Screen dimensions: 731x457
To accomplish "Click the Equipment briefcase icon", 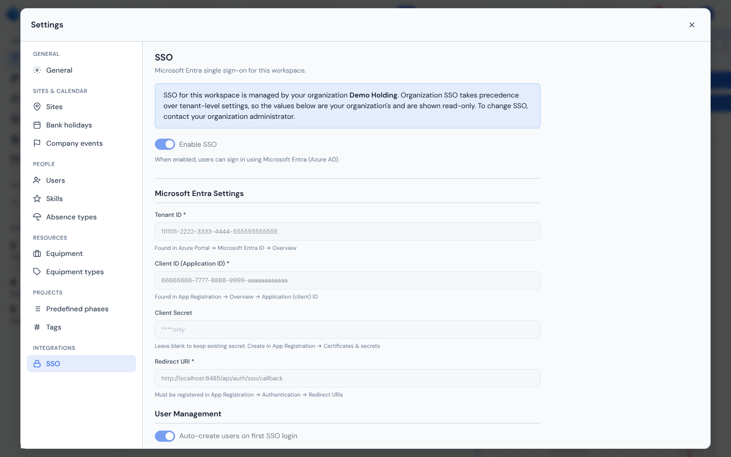I will [37, 253].
